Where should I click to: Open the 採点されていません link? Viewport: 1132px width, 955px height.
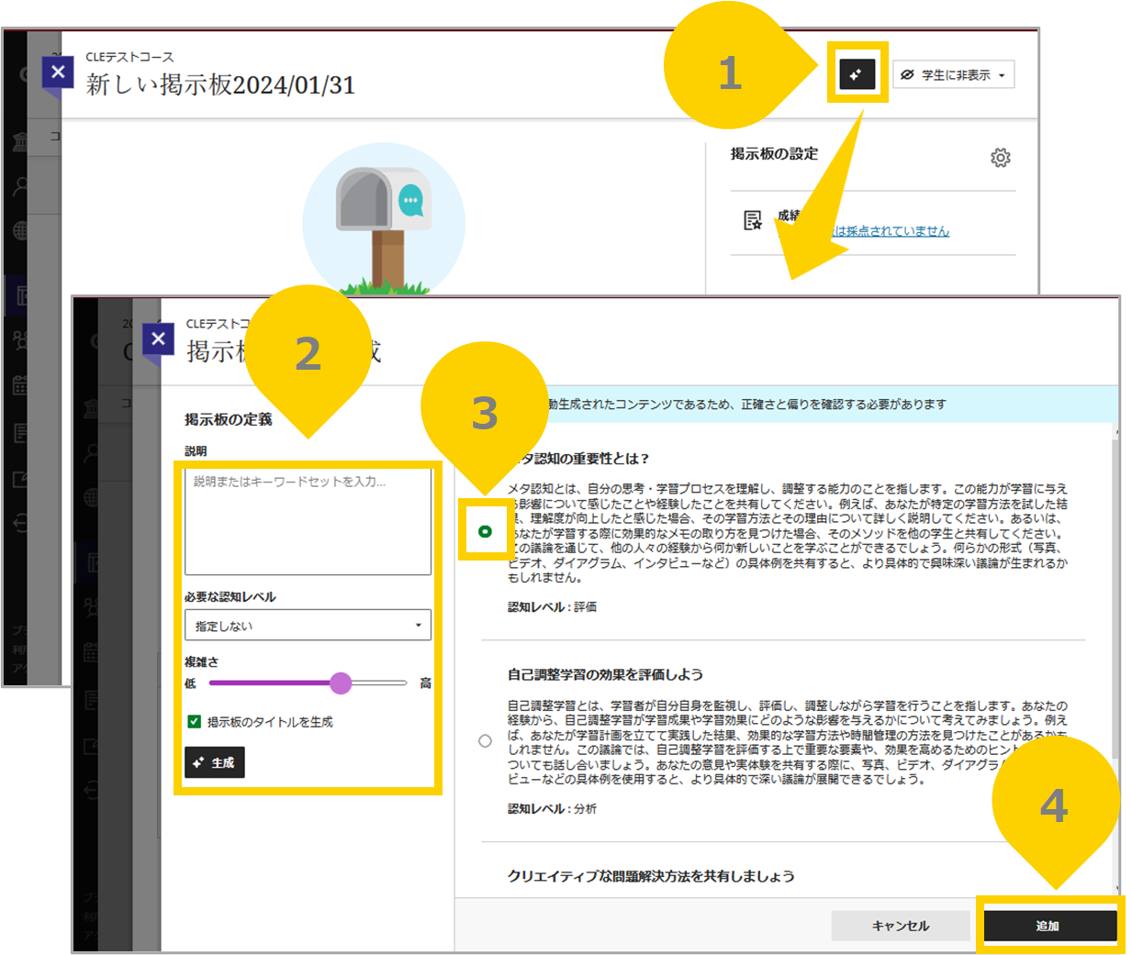click(891, 231)
